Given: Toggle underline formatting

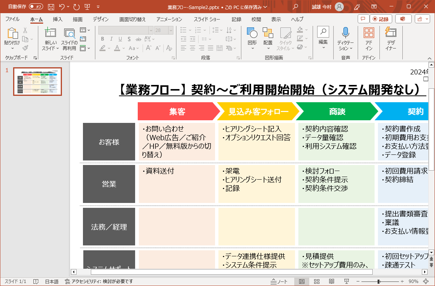Looking at the screenshot, I should click(x=120, y=39).
